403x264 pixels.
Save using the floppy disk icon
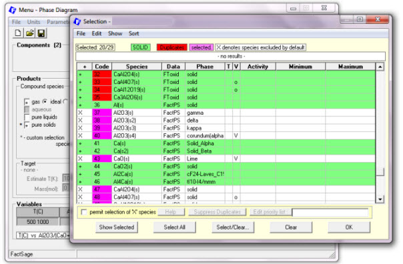click(41, 33)
